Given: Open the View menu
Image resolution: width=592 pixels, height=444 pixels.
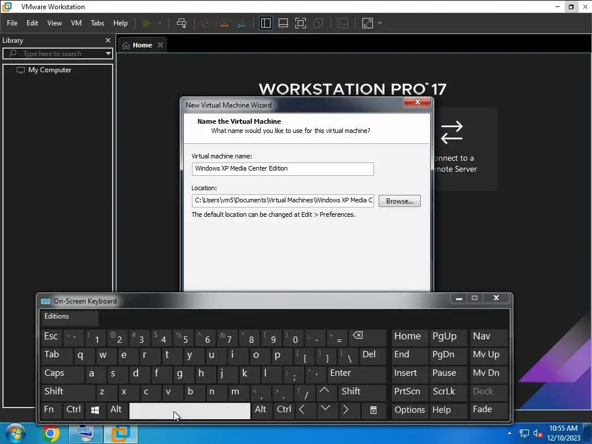Looking at the screenshot, I should pyautogui.click(x=54, y=23).
